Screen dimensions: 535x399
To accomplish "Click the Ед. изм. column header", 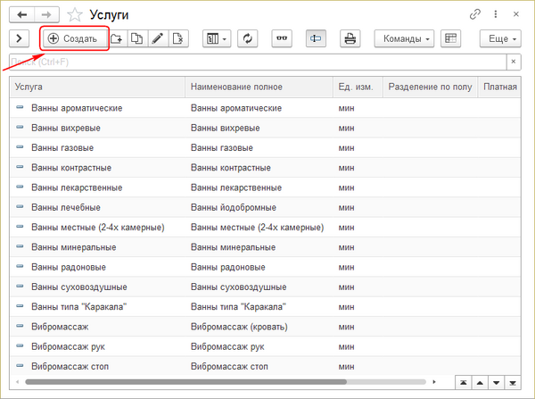I will [x=358, y=87].
